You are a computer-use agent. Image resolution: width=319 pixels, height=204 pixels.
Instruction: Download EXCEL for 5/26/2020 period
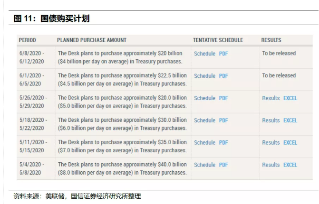[x=290, y=98]
